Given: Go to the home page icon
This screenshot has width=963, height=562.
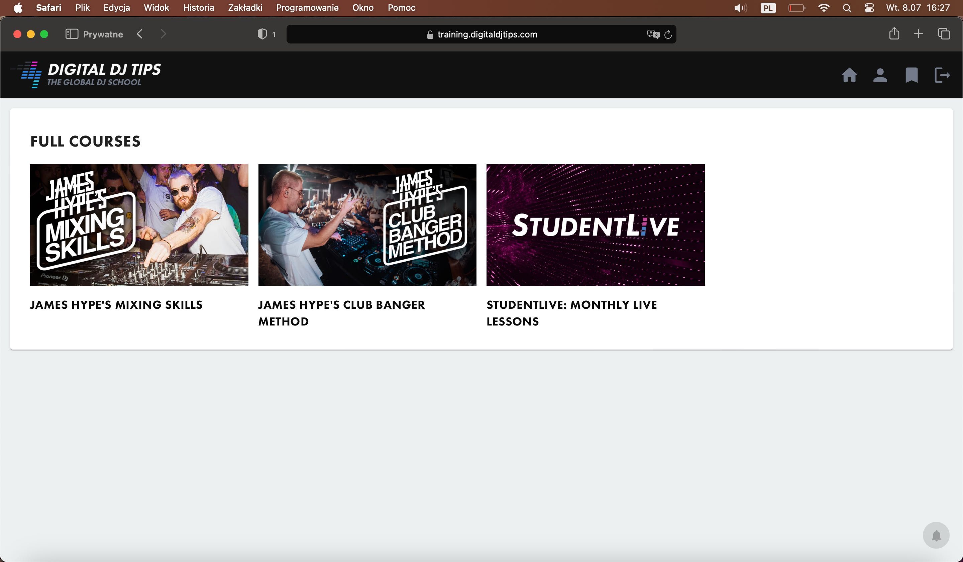Looking at the screenshot, I should point(849,75).
